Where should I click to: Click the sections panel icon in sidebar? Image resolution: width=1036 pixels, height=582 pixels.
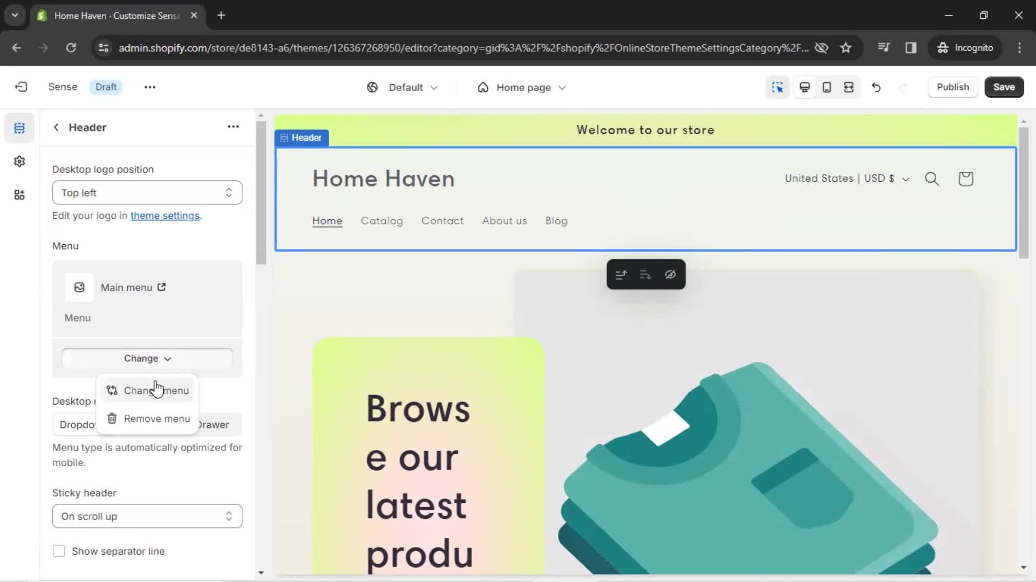coord(19,128)
